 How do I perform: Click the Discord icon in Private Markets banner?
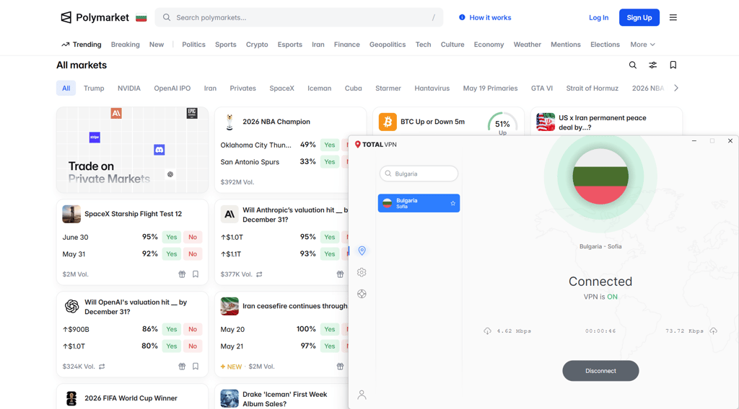pos(159,150)
